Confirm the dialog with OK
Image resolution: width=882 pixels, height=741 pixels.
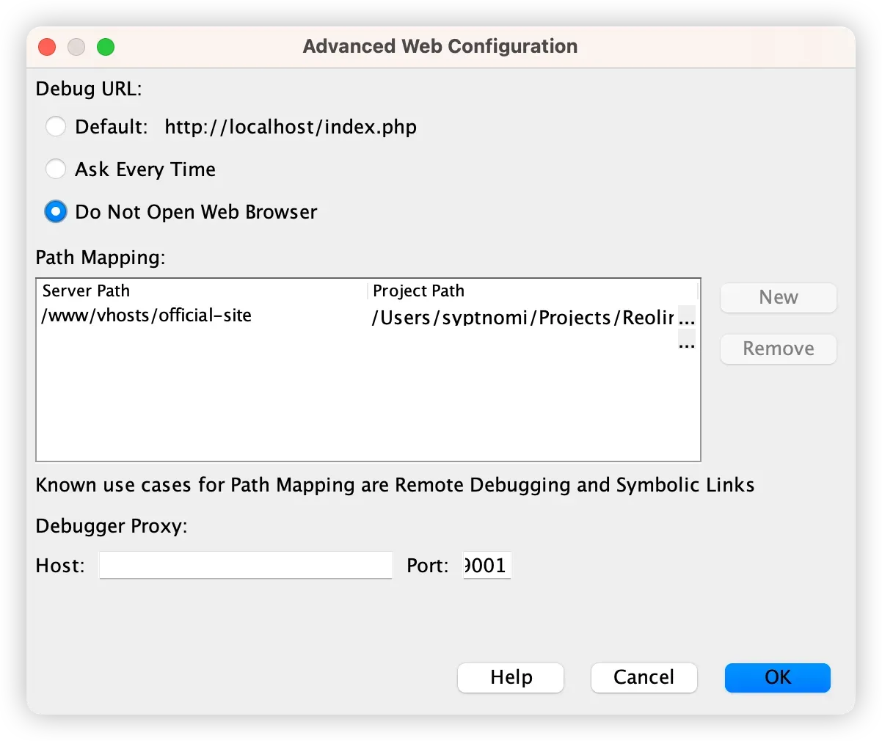click(x=777, y=677)
